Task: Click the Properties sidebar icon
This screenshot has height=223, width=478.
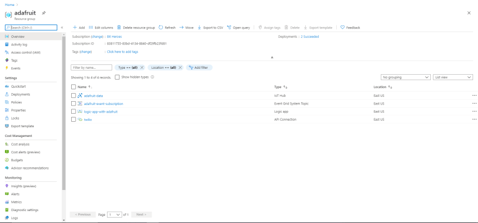Action: (x=7, y=110)
